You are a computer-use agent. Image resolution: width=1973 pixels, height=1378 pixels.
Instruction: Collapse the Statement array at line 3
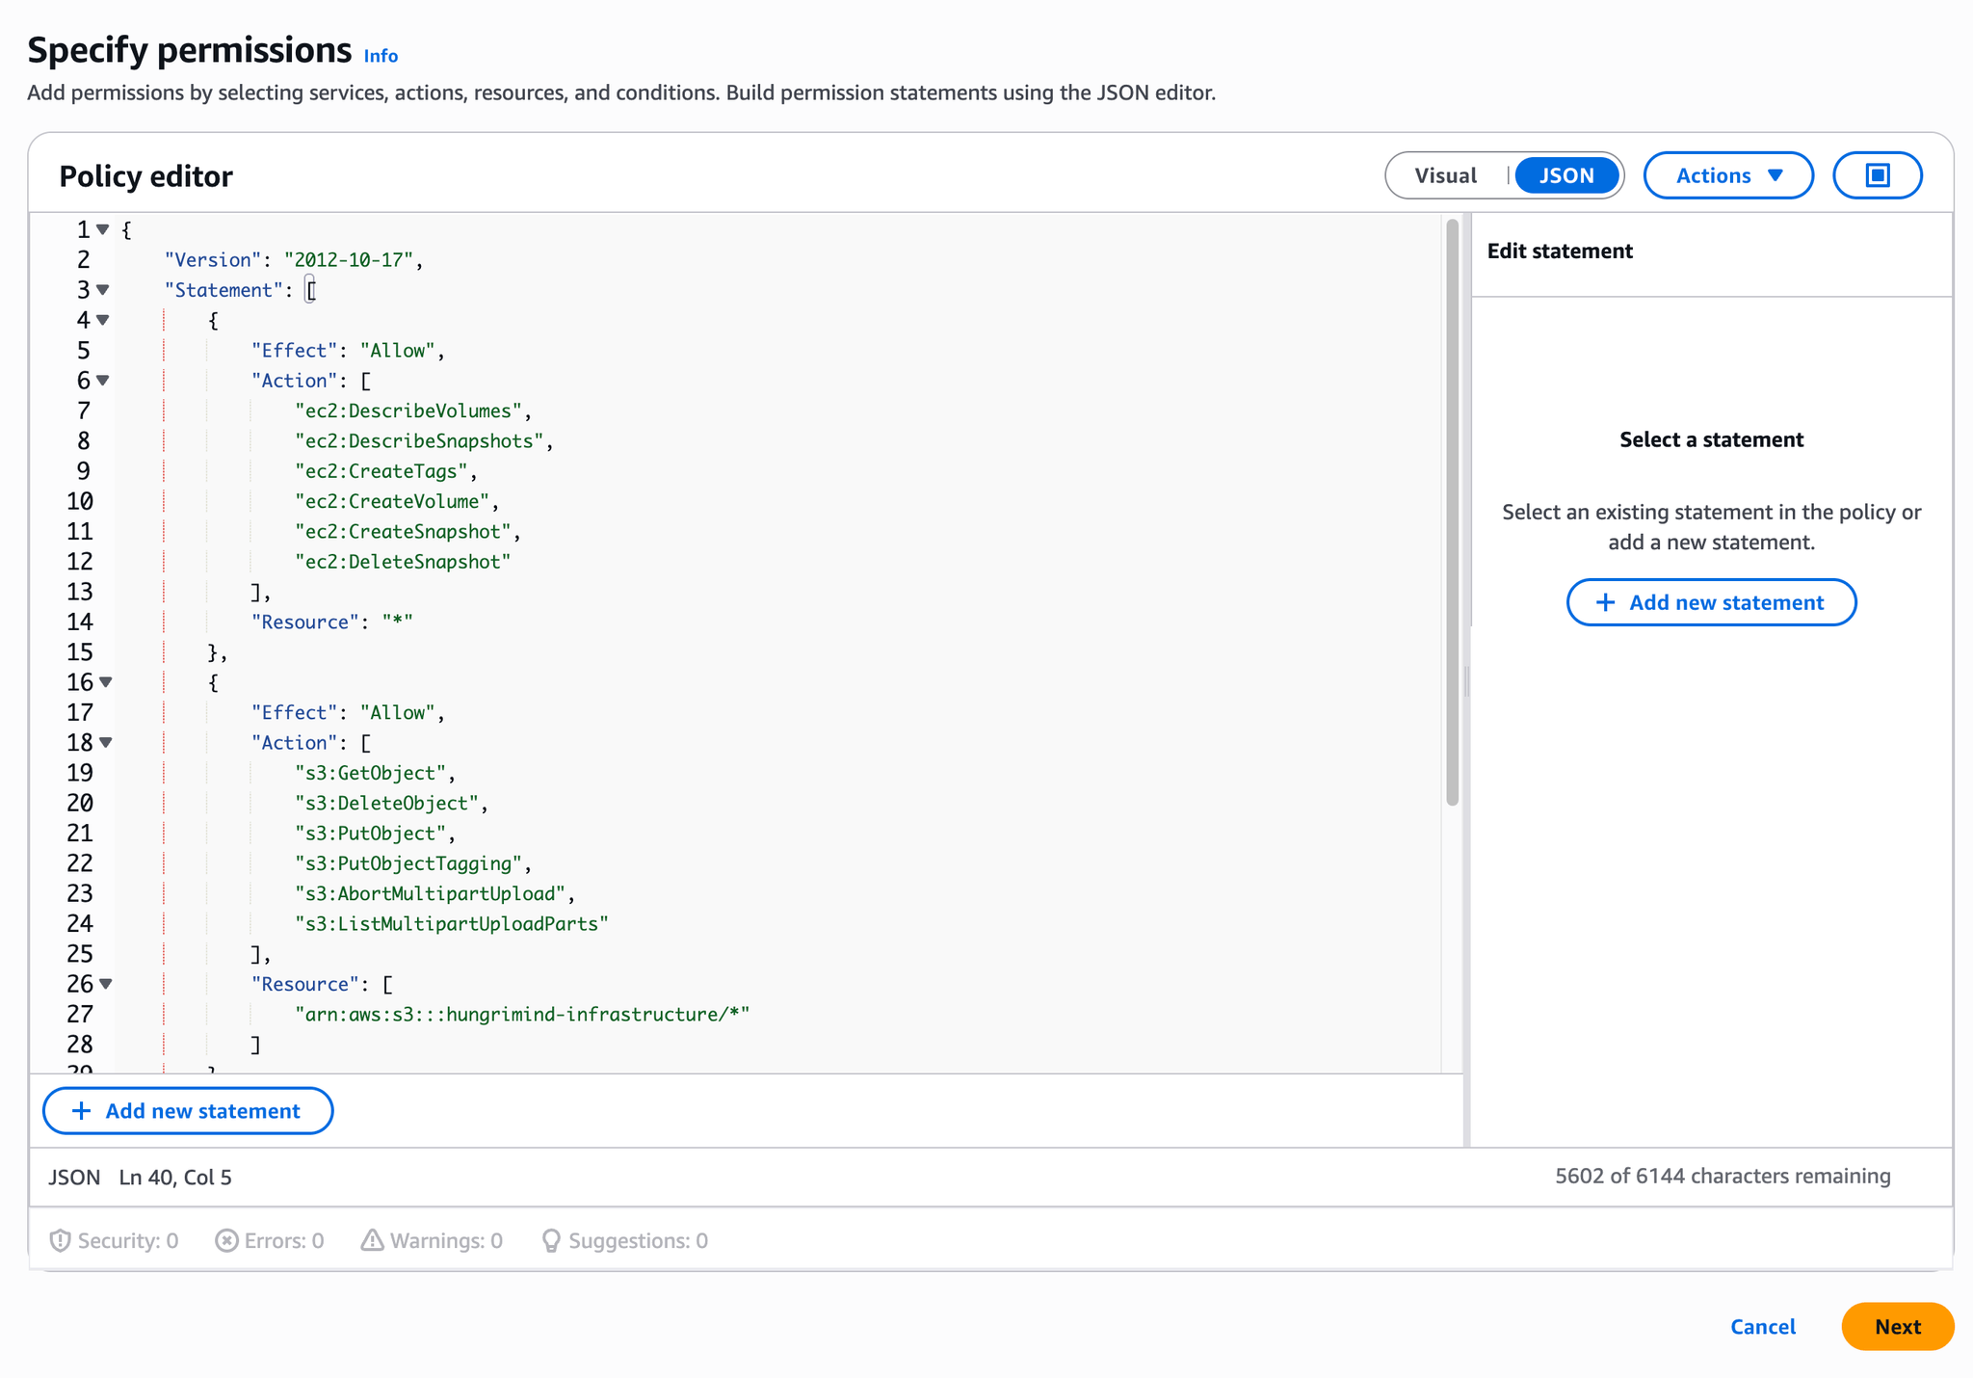103,290
